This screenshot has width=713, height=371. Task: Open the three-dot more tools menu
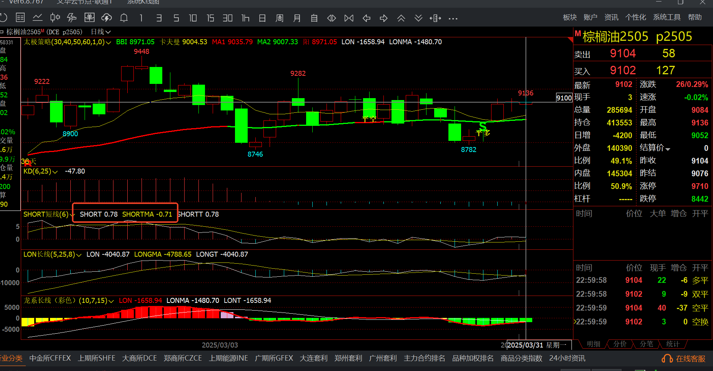point(453,18)
